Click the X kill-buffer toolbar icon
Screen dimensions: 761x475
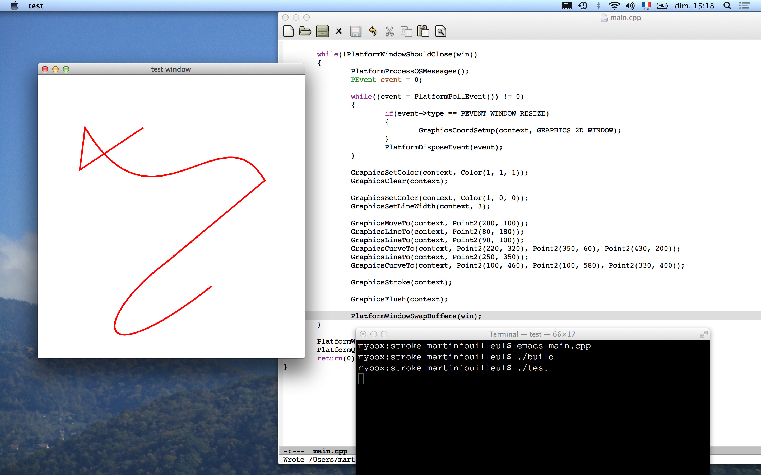pyautogui.click(x=339, y=31)
